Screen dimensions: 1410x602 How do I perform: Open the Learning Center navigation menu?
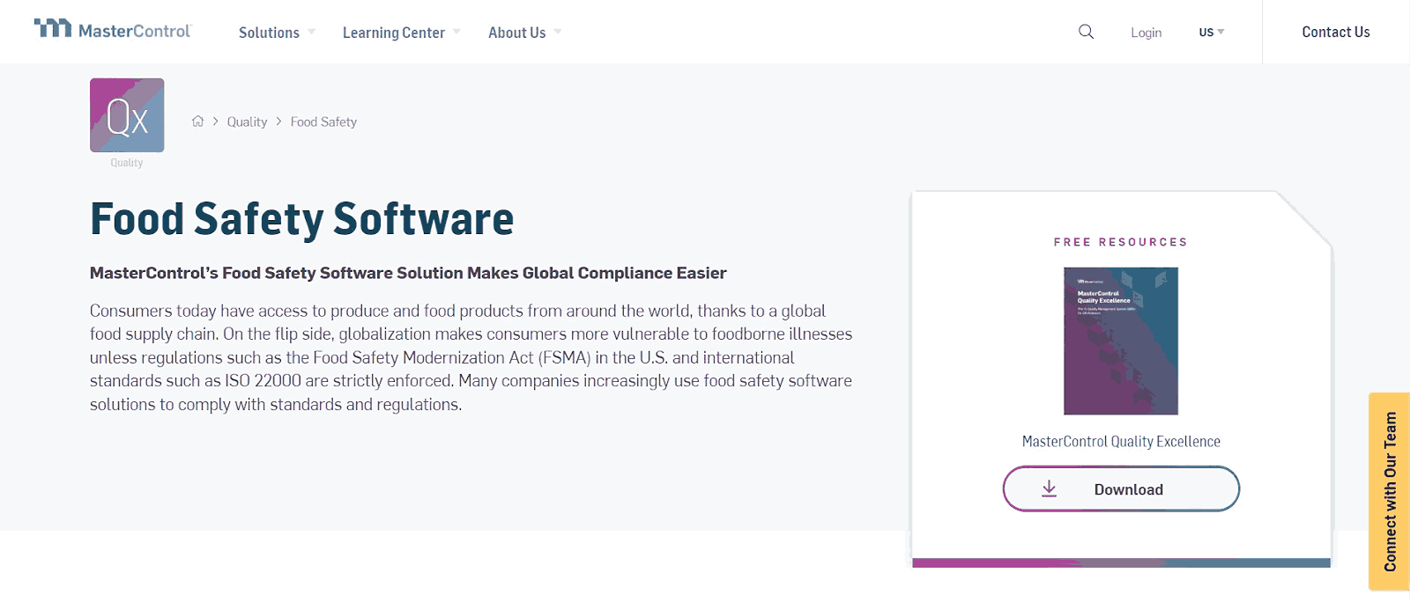coord(394,33)
